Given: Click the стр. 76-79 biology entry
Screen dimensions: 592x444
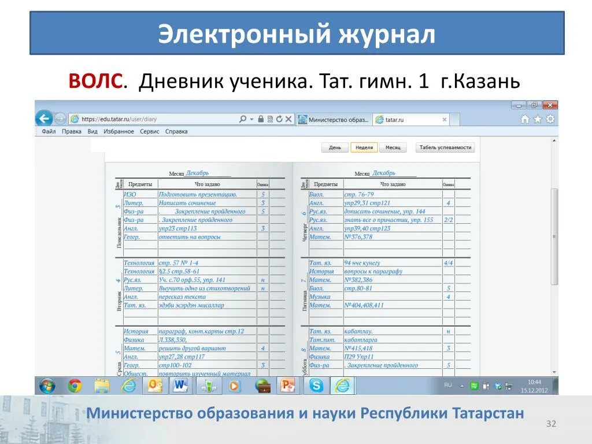Looking at the screenshot, I should [x=359, y=194].
